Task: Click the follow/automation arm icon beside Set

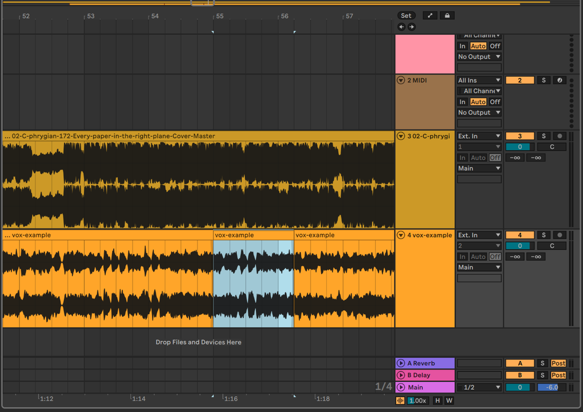Action: (x=430, y=15)
